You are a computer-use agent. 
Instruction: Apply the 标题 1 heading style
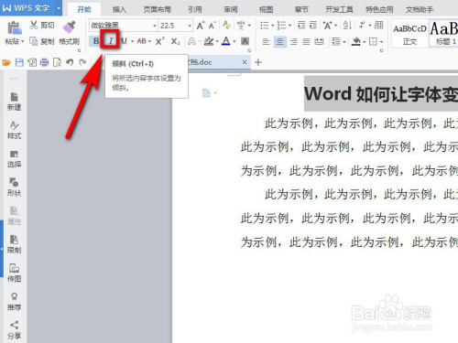(444, 34)
